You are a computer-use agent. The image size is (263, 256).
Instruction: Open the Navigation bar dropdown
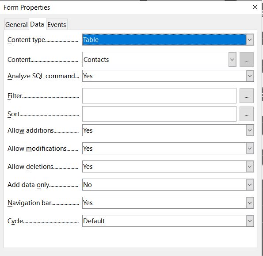168,203
